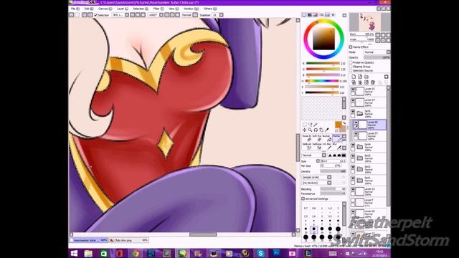Hide Layer13 using its eye toggle
Viewport: 459px width, 258px height.
click(x=353, y=190)
